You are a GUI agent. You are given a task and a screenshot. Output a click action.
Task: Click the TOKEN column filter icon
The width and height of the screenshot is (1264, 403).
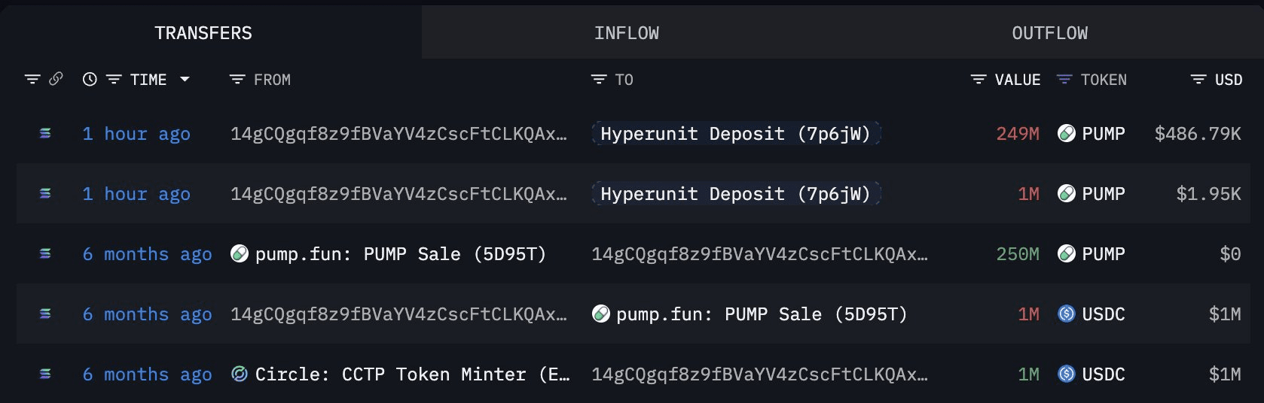(x=1064, y=79)
